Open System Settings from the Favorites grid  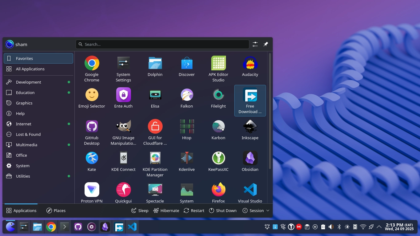point(123,69)
